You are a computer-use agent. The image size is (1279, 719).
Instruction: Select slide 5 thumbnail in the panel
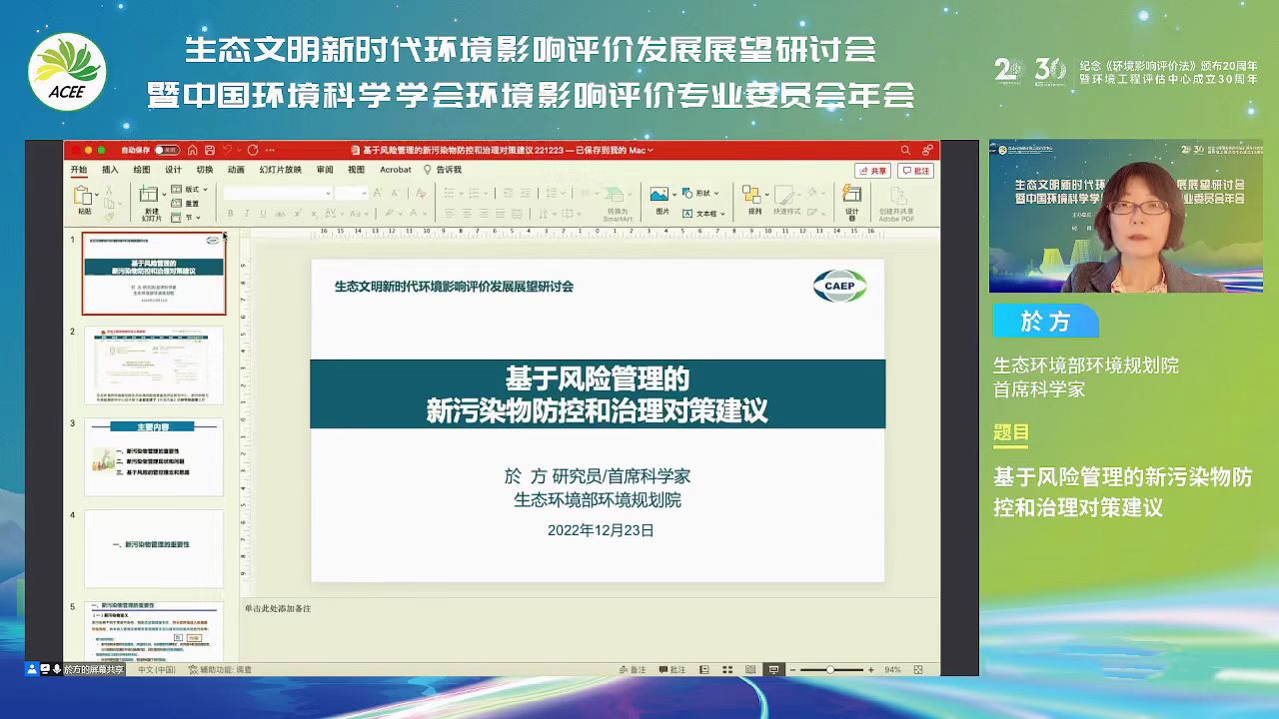(x=154, y=630)
